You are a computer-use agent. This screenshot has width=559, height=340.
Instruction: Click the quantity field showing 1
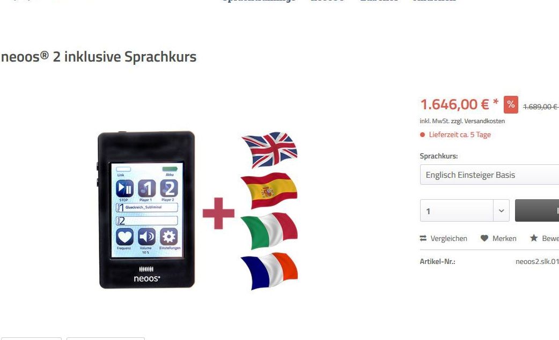tap(457, 210)
